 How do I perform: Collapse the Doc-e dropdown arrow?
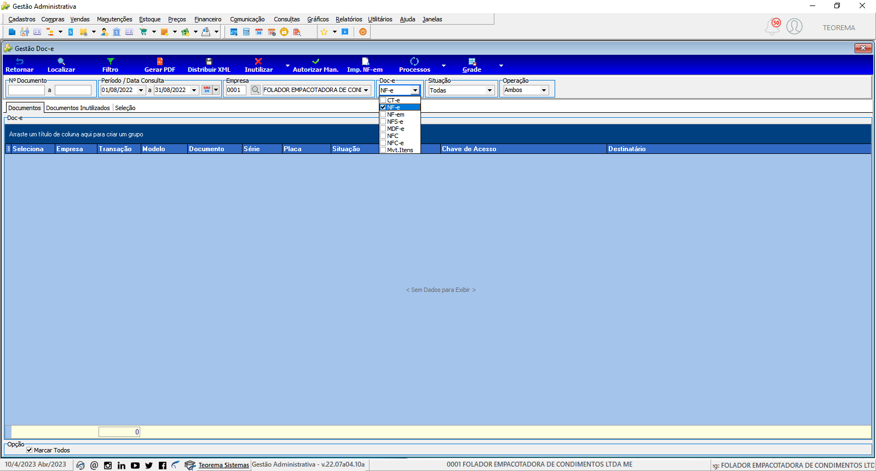416,90
